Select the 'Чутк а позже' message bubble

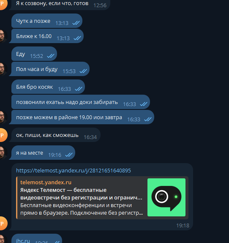(x=47, y=21)
